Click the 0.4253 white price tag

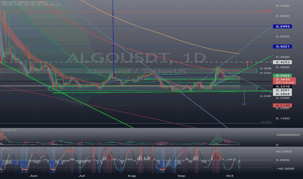click(282, 62)
